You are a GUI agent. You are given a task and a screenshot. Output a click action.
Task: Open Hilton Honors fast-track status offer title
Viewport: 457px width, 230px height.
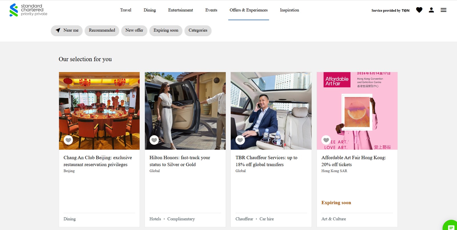pos(180,161)
